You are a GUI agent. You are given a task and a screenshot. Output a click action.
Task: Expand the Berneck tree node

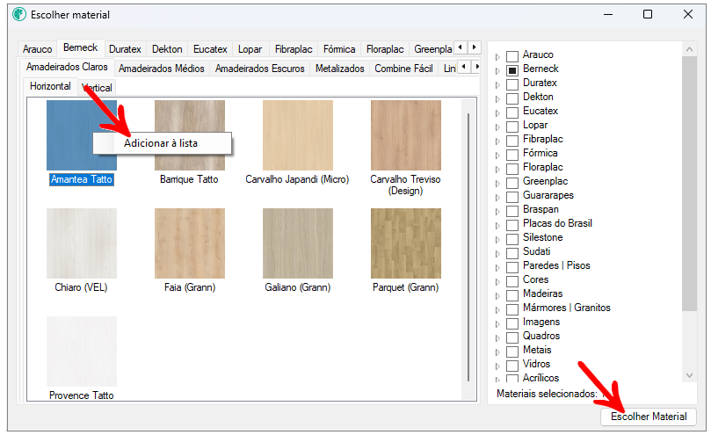[x=497, y=71]
